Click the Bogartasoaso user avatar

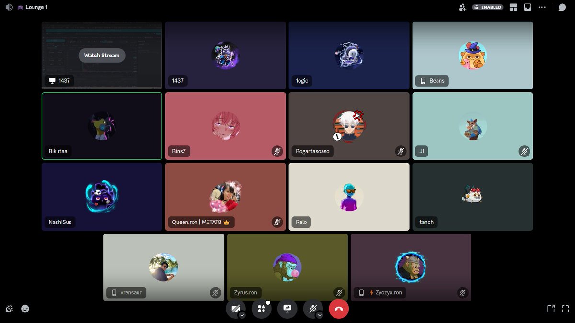(x=349, y=126)
